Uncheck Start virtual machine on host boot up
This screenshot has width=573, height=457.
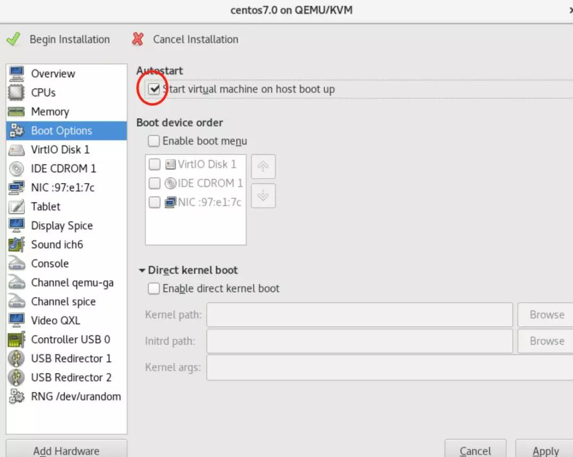[154, 89]
